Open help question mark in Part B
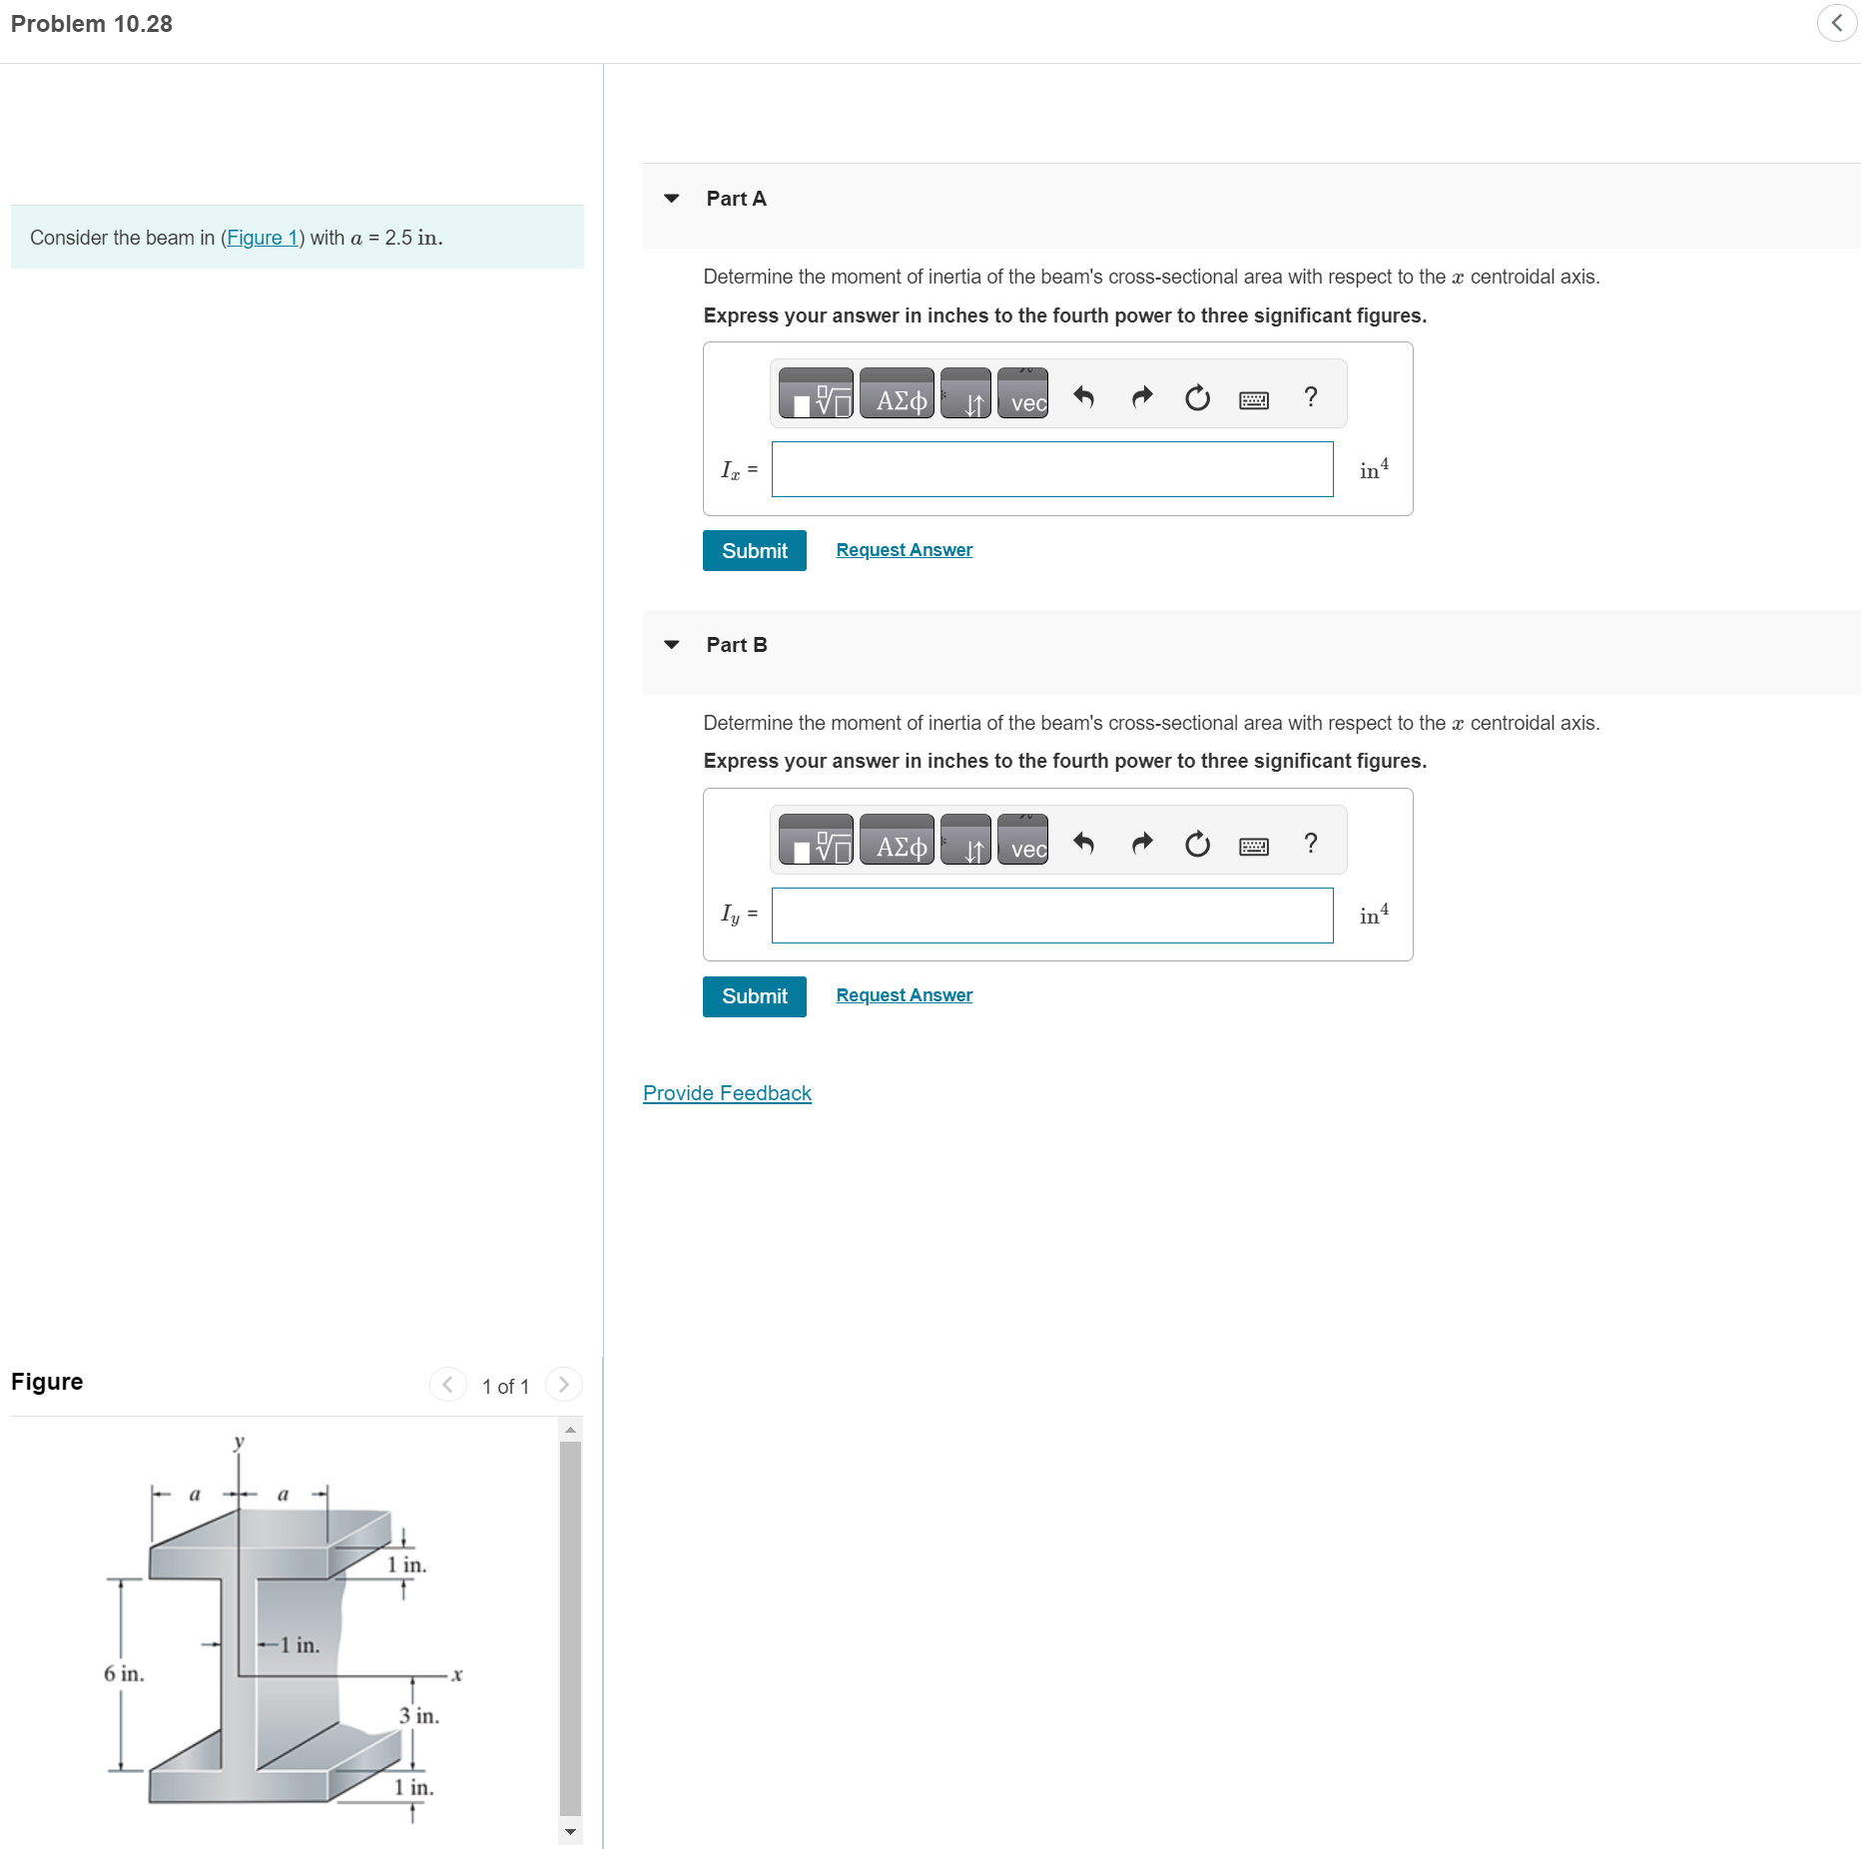1861x1849 pixels. 1311,844
